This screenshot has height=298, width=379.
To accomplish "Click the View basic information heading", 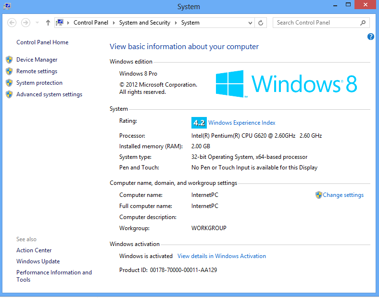I will coord(184,47).
